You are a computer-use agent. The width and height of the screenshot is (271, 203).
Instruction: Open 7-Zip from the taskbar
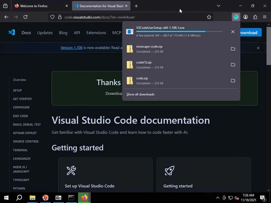(x=58, y=198)
